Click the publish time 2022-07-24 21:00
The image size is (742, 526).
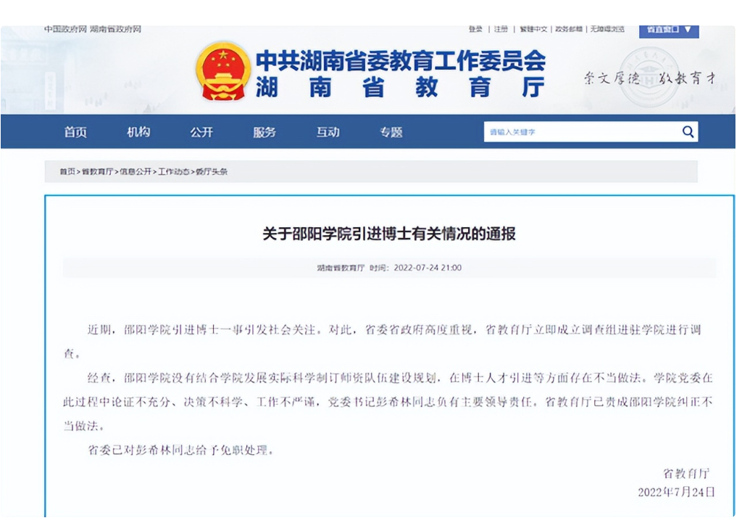(x=428, y=268)
